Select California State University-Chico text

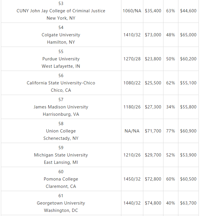click(x=61, y=83)
